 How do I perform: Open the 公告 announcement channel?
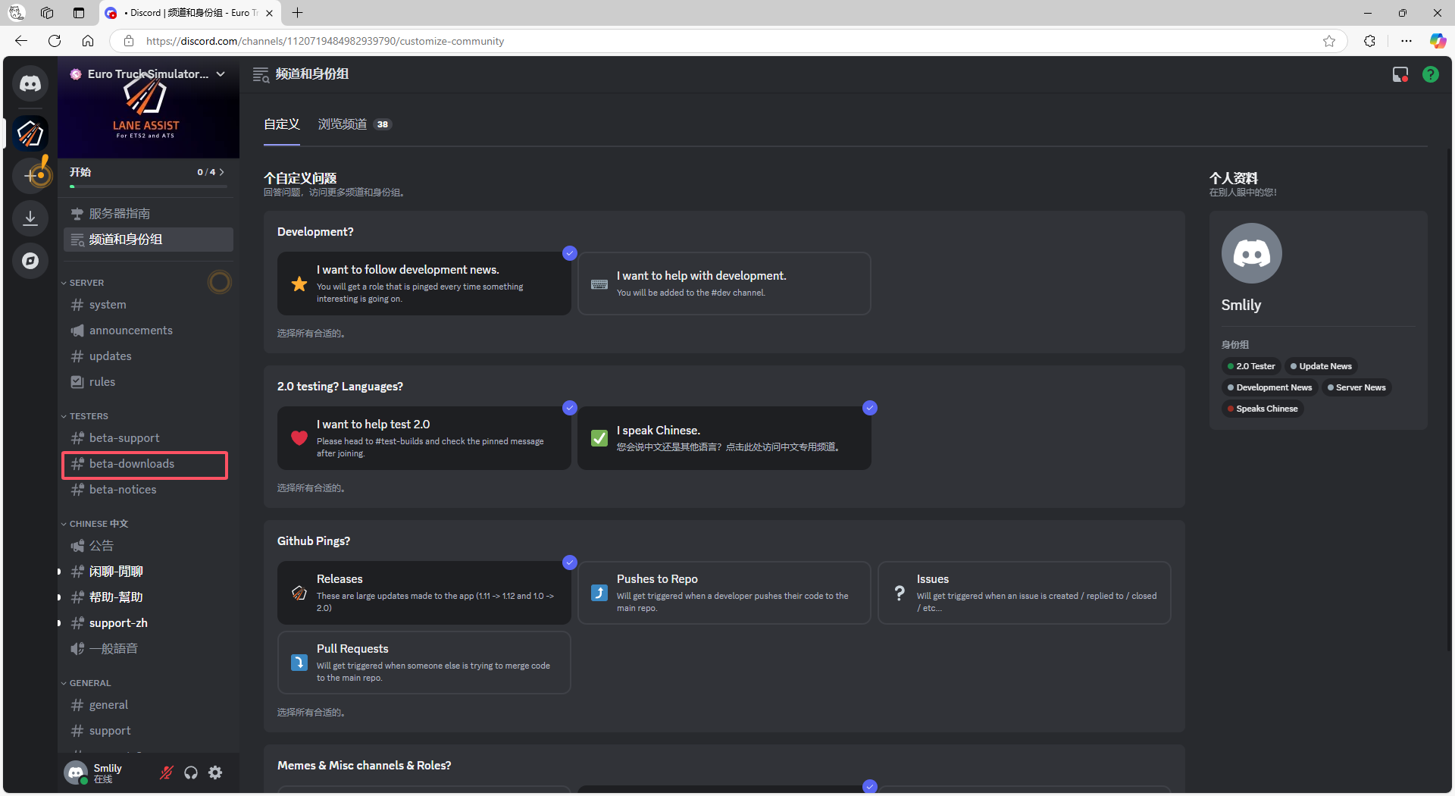(149, 546)
